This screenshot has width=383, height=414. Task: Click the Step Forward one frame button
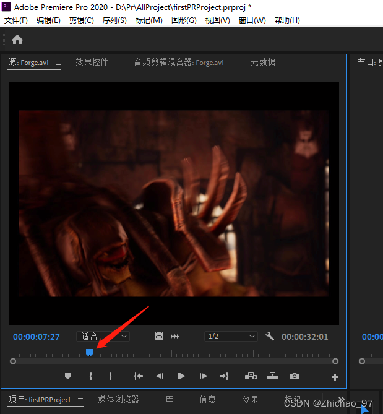coord(203,376)
